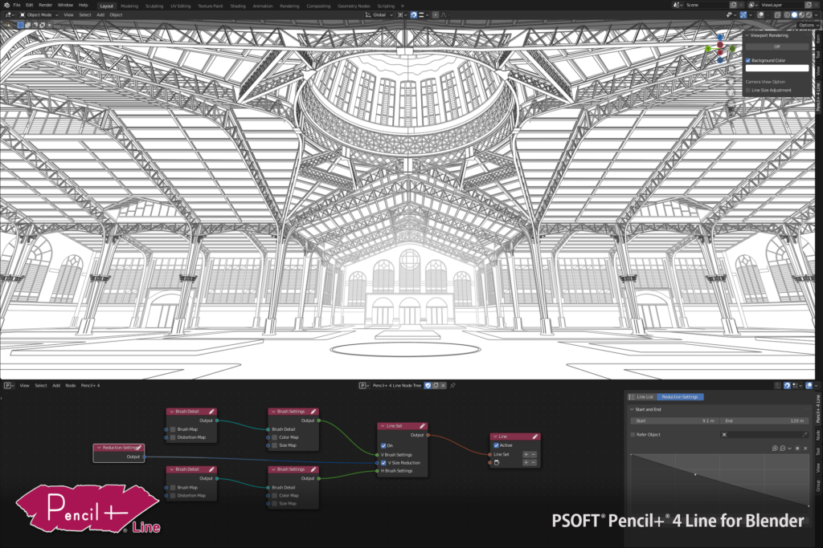Click the copy icon to duplicate the node tree
Image resolution: width=823 pixels, height=548 pixels.
tap(436, 385)
